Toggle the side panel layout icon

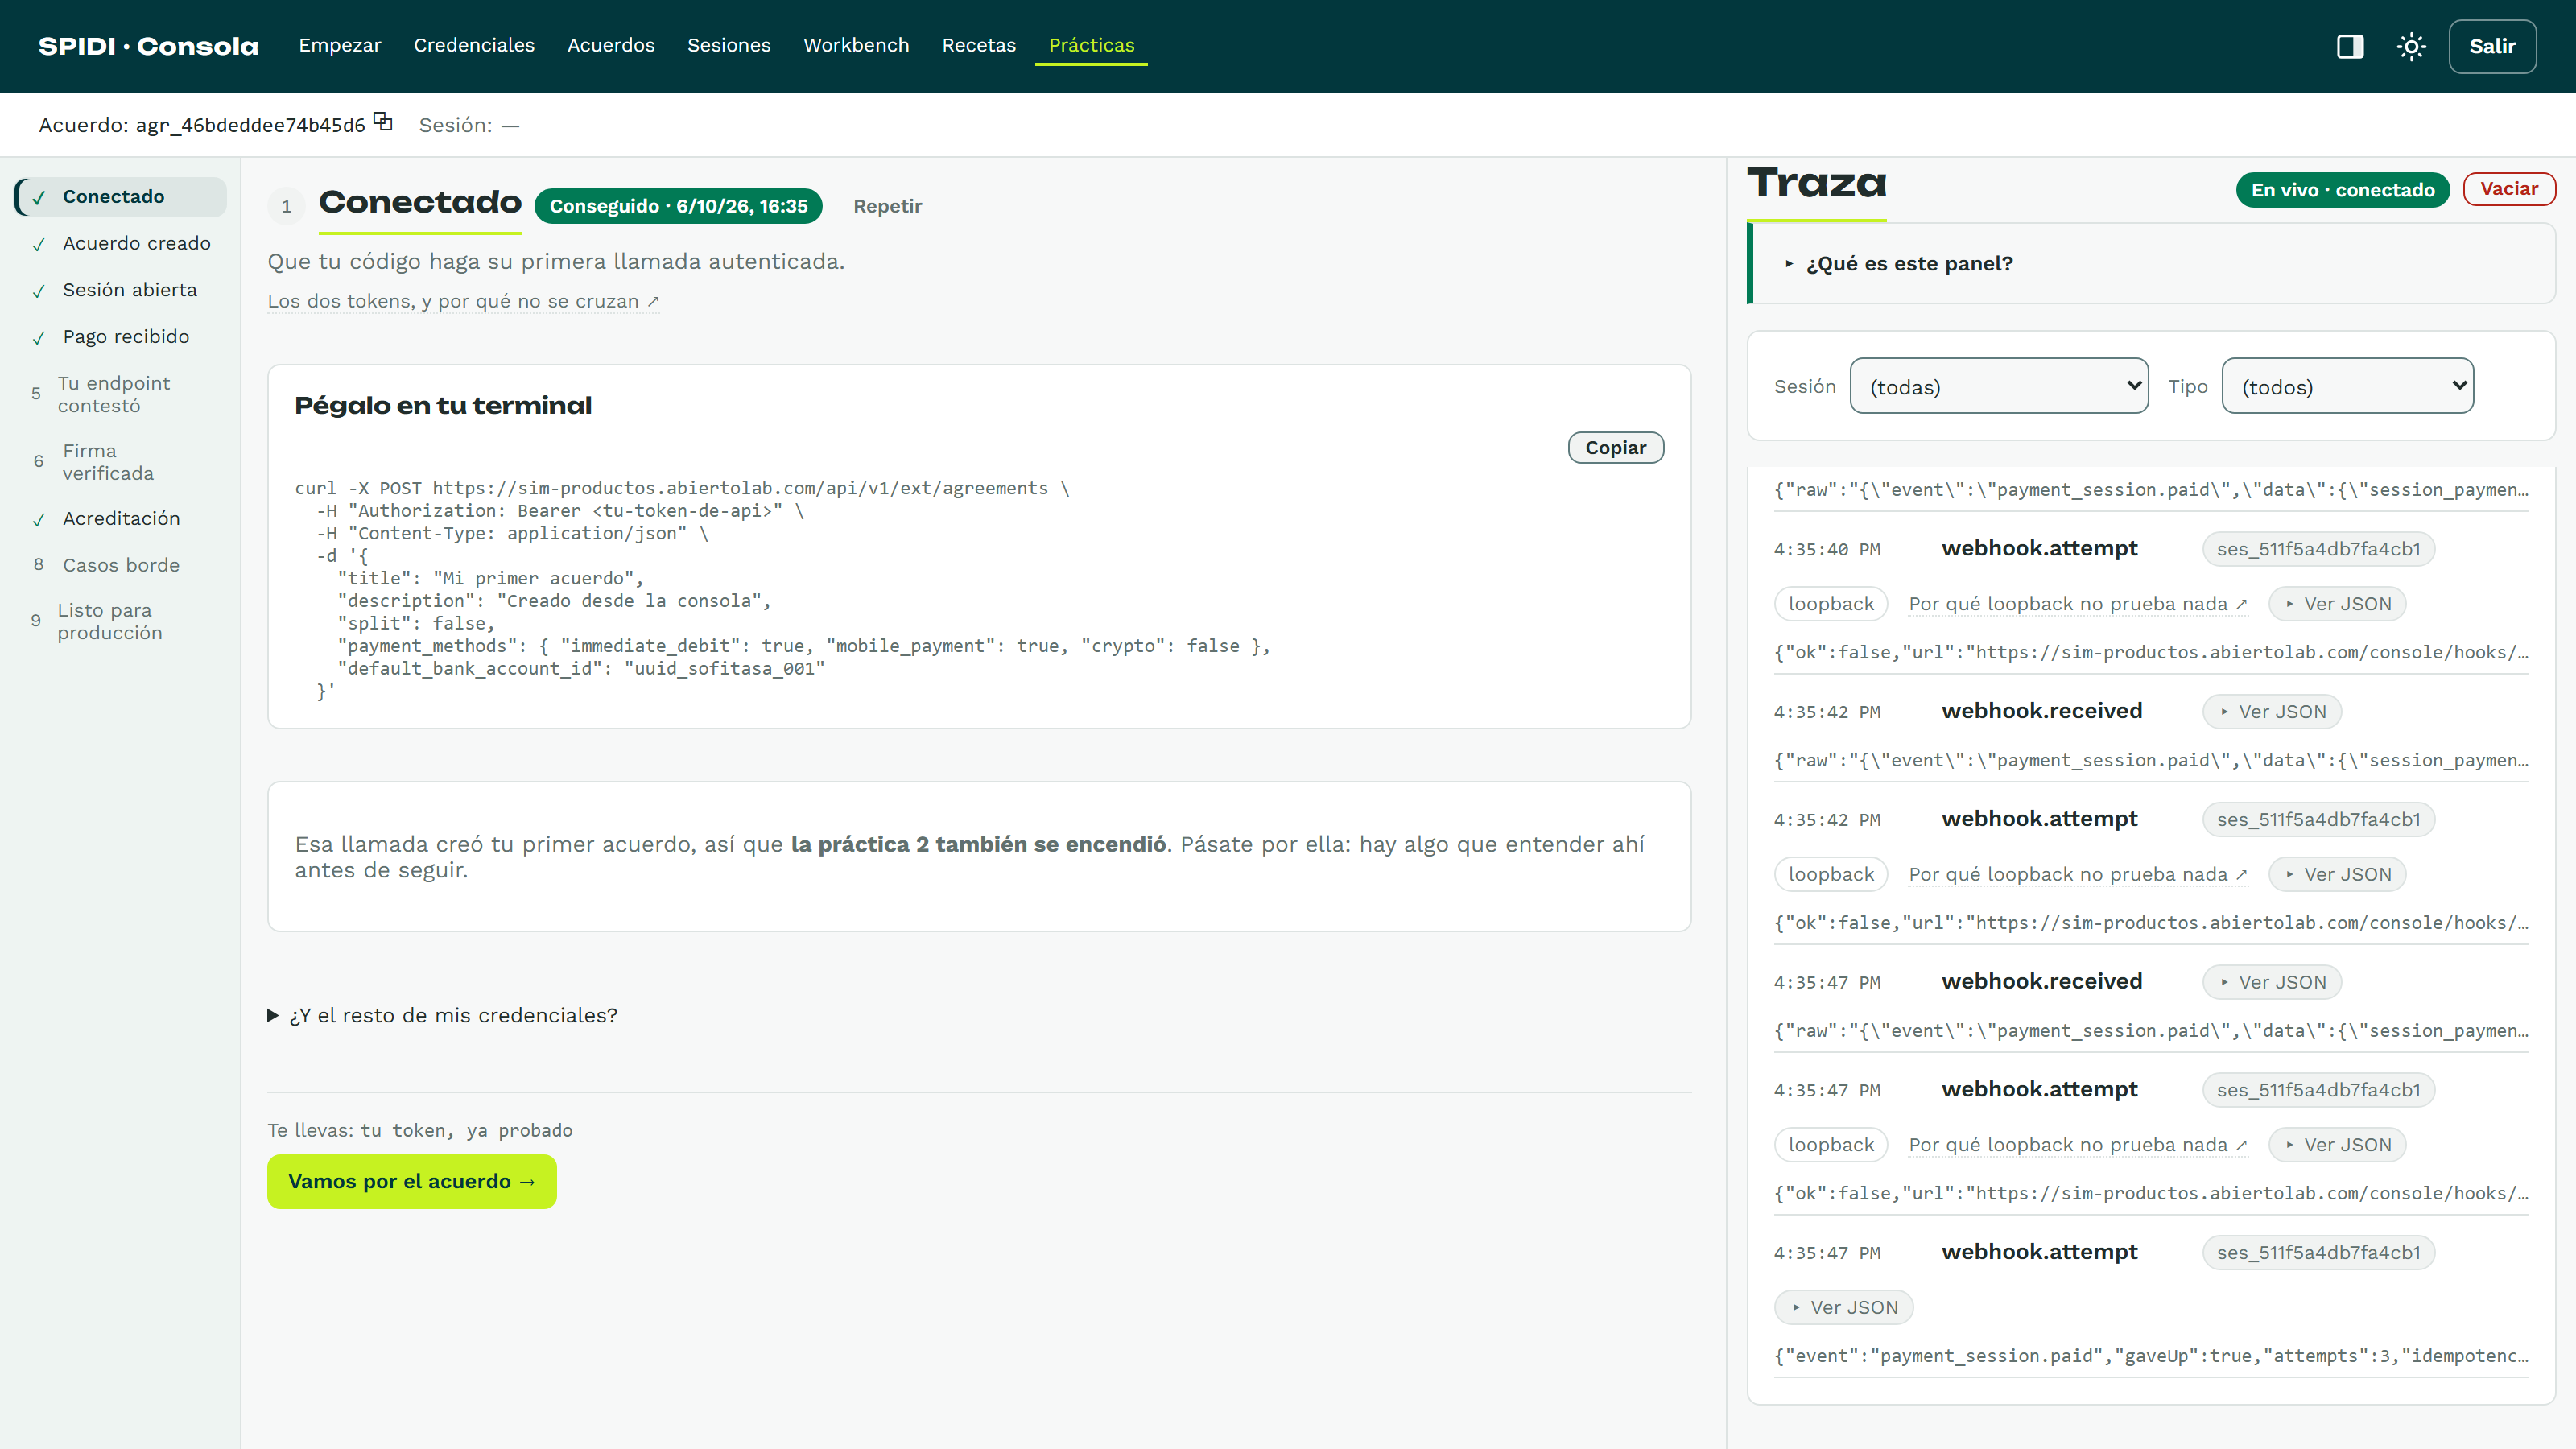[x=2350, y=46]
